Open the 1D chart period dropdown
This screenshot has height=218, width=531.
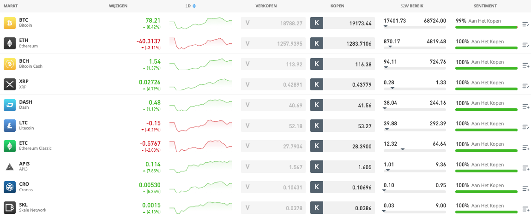(x=191, y=6)
